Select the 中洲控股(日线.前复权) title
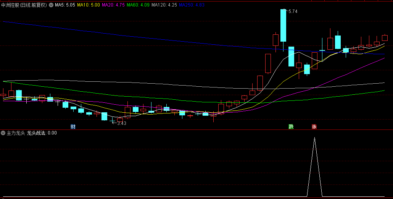Screen dimensions: 393x199 pos(24,5)
